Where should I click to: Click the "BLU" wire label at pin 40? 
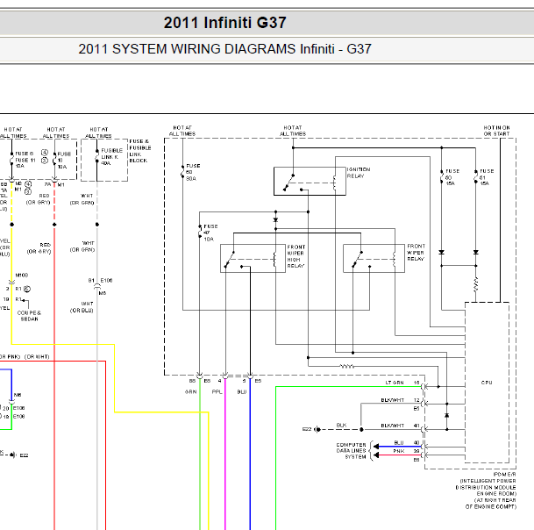[x=399, y=443]
